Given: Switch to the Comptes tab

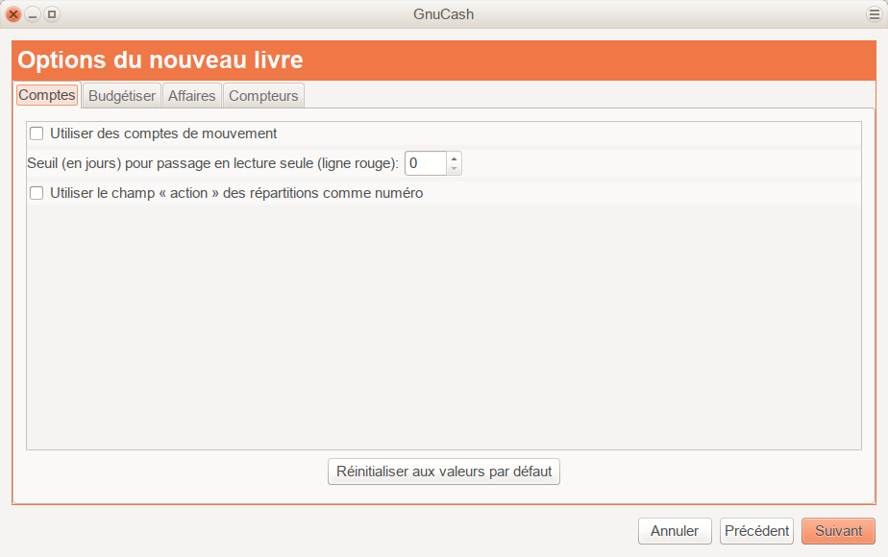Looking at the screenshot, I should tap(47, 95).
